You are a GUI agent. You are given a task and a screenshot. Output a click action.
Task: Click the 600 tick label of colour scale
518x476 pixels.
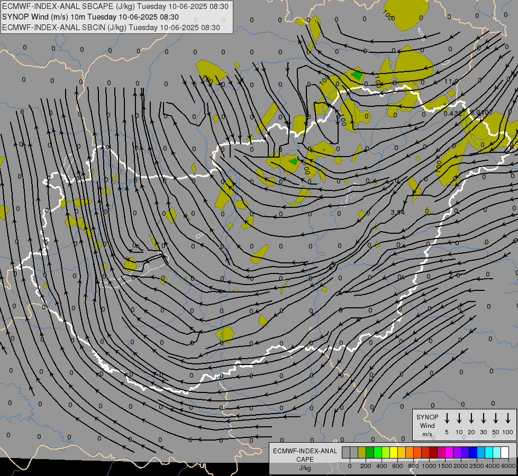(x=397, y=466)
